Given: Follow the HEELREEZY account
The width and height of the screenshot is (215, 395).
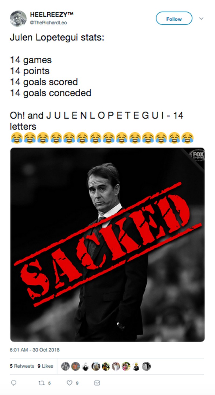Looking at the screenshot, I should coord(174,19).
